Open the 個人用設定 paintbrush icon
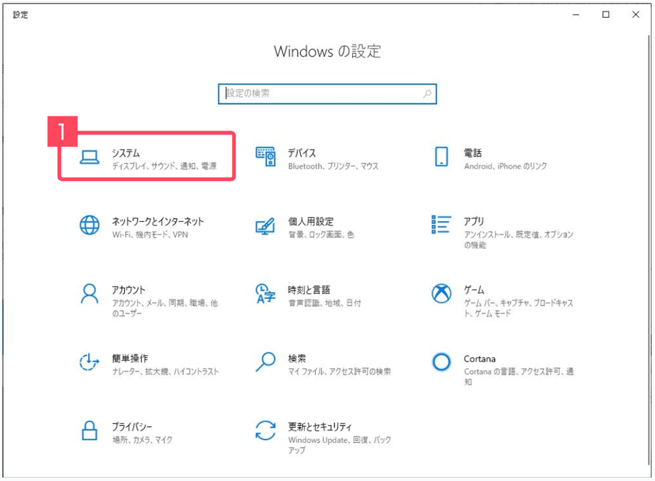Viewport: 655px width, 481px height. [265, 226]
